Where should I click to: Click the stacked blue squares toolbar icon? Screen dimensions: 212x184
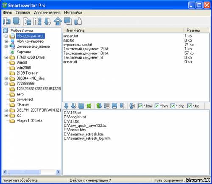[x=17, y=21]
